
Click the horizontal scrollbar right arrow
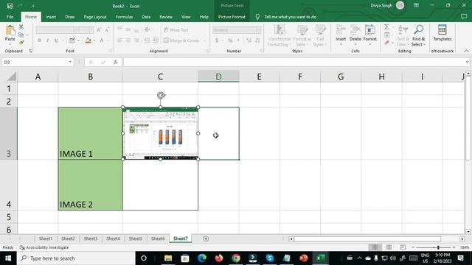(462, 239)
